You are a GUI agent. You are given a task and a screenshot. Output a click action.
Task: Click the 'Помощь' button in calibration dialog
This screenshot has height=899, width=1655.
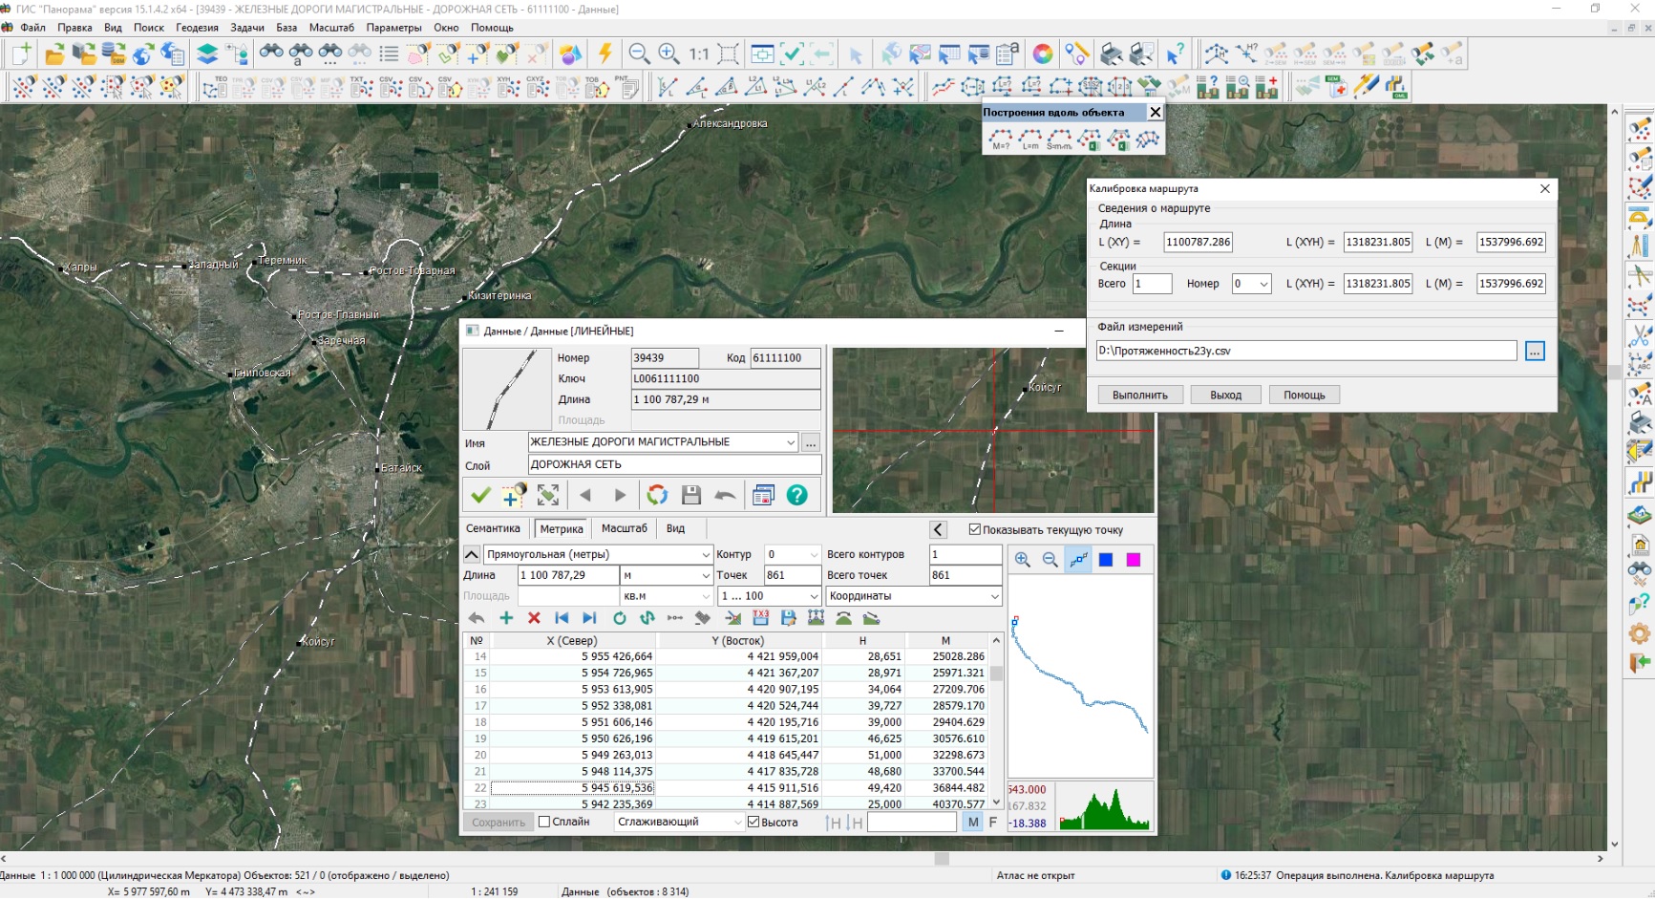pyautogui.click(x=1304, y=395)
